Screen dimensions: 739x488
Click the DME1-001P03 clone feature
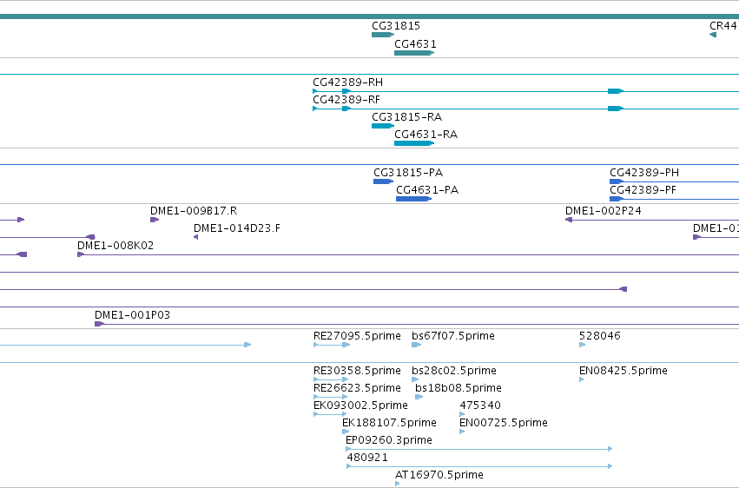tap(417, 324)
